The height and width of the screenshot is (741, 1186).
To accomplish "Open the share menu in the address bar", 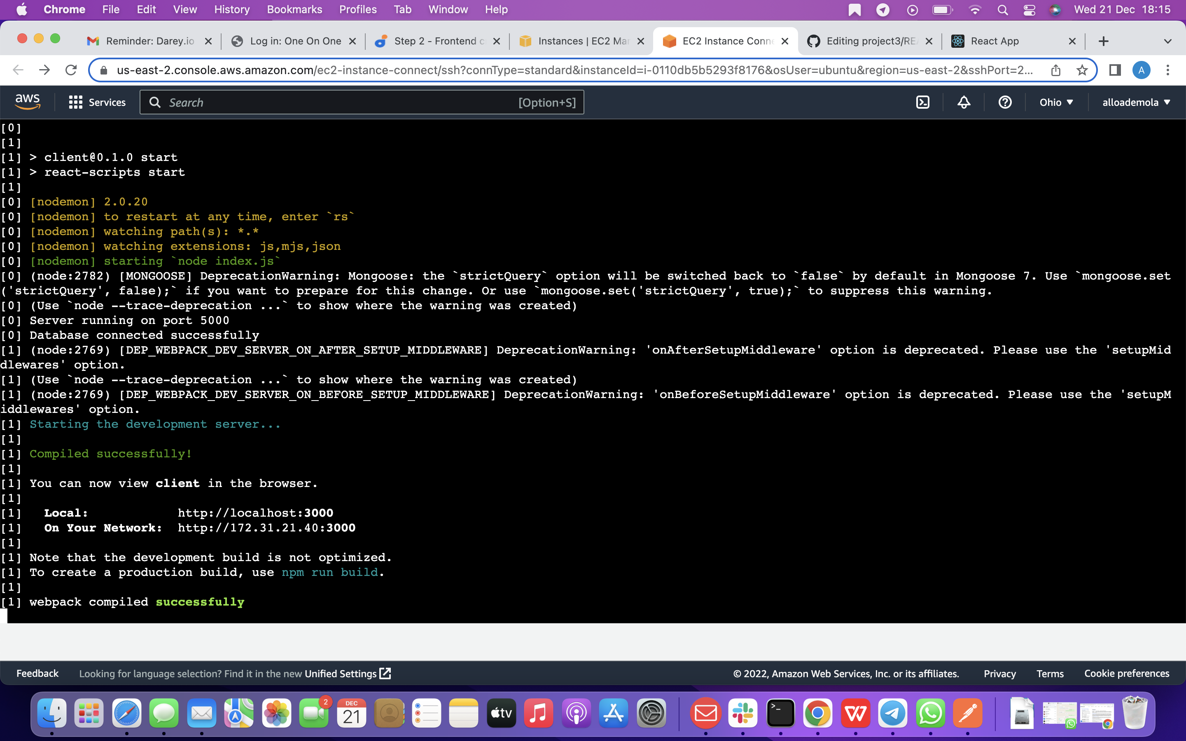I will tap(1055, 70).
